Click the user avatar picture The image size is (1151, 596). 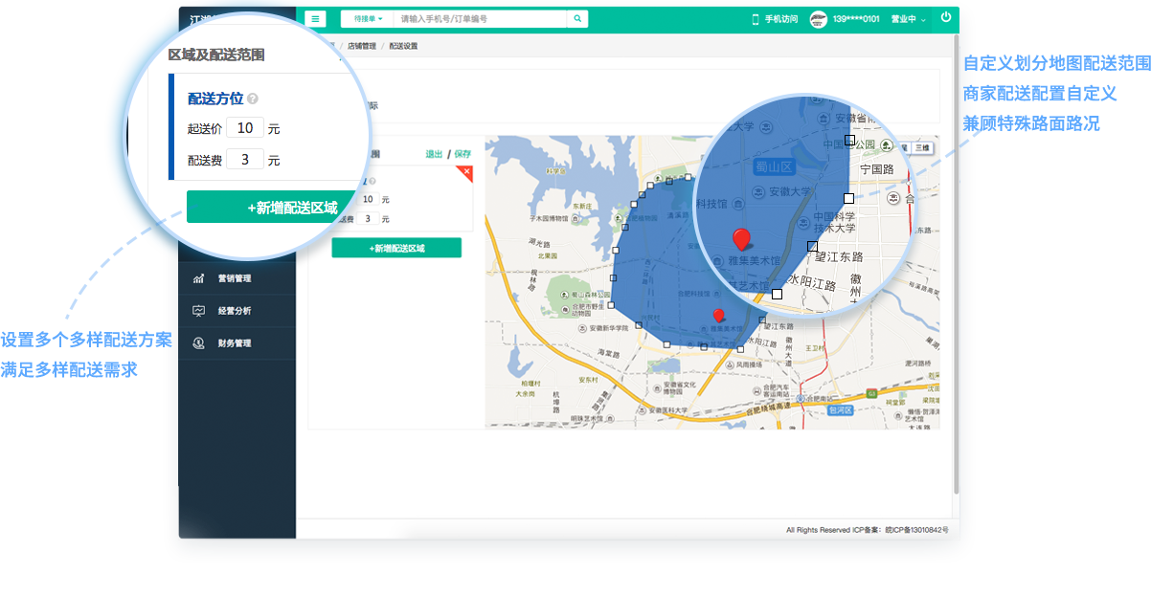(818, 18)
